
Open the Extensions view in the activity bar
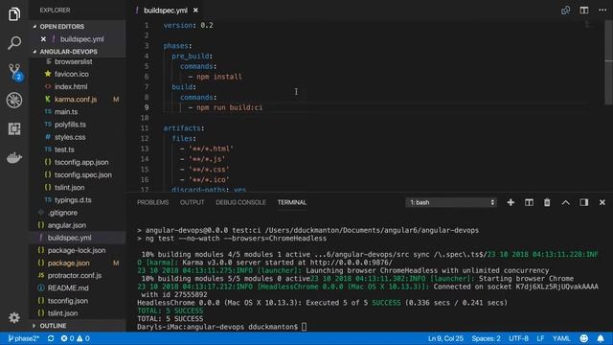click(14, 128)
